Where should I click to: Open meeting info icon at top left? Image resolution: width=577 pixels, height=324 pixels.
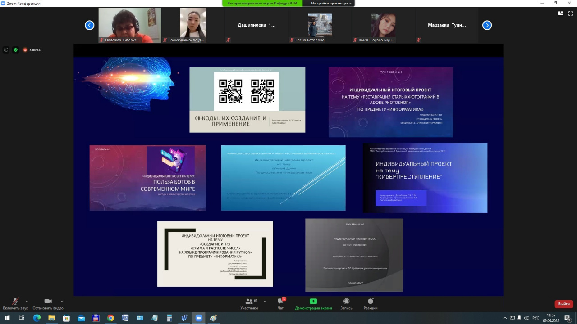tap(6, 50)
